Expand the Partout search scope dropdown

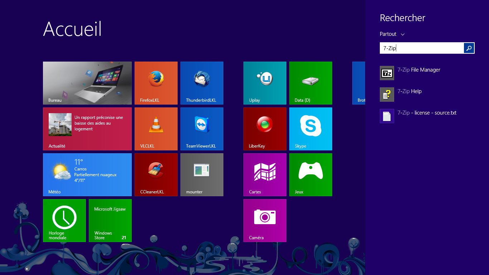pos(392,34)
